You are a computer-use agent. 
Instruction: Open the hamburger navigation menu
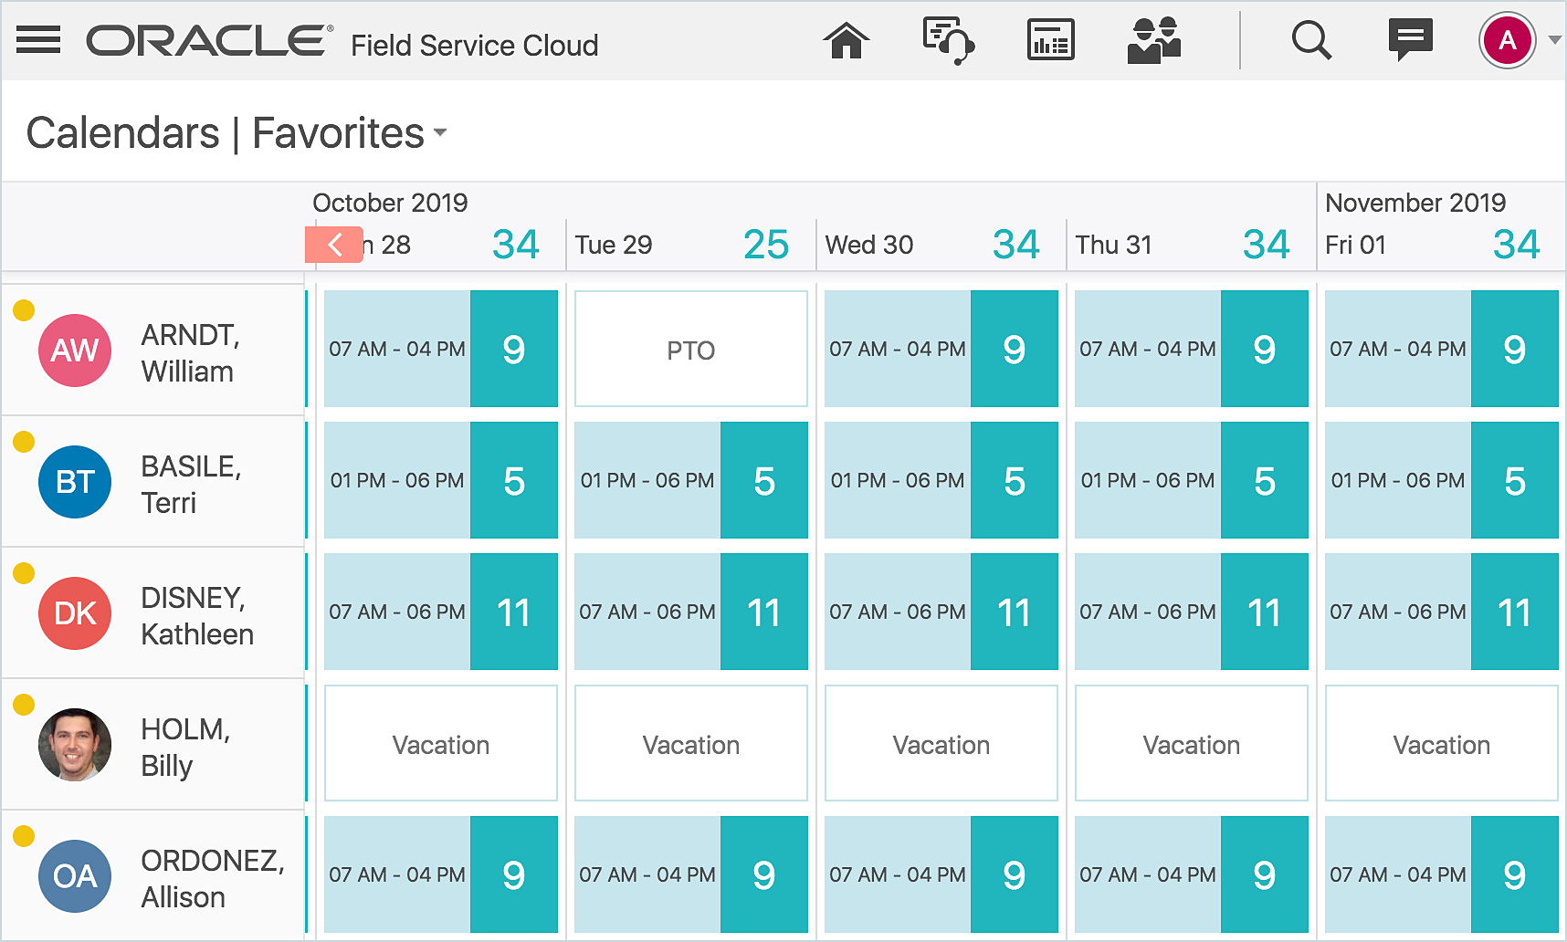38,40
